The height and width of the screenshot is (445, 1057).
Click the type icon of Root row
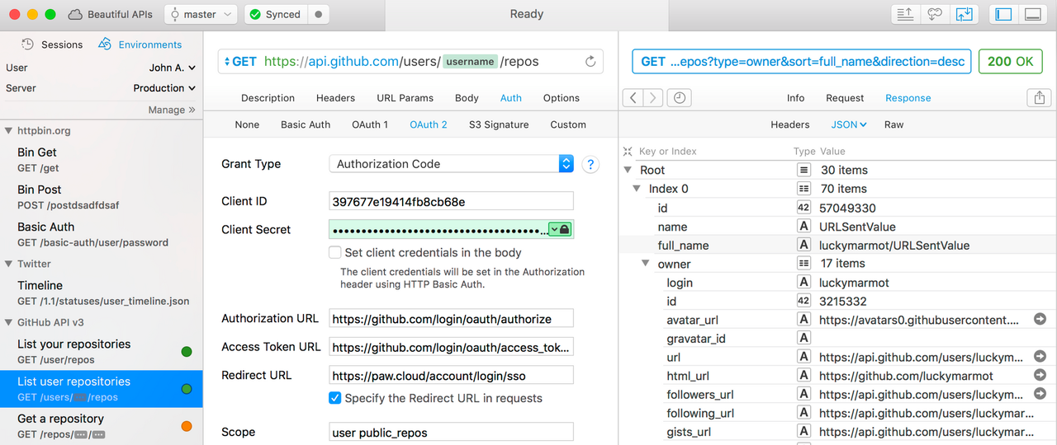click(x=803, y=170)
